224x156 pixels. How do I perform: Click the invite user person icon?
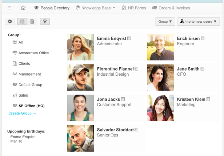182,21
